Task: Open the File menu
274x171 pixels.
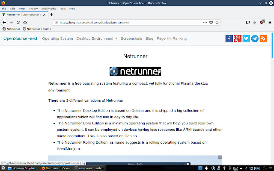Action: (x=4, y=9)
